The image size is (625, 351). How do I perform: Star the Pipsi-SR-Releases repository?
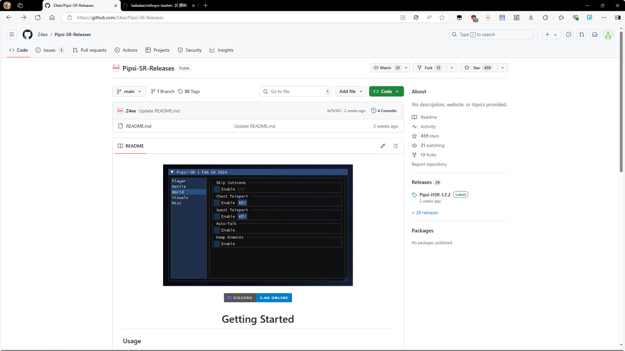pyautogui.click(x=478, y=68)
